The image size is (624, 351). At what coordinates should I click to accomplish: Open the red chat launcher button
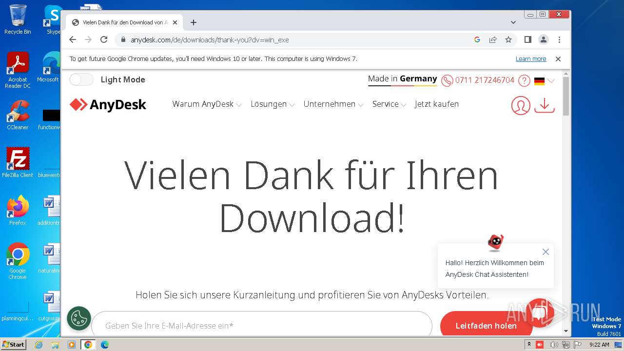click(x=540, y=312)
